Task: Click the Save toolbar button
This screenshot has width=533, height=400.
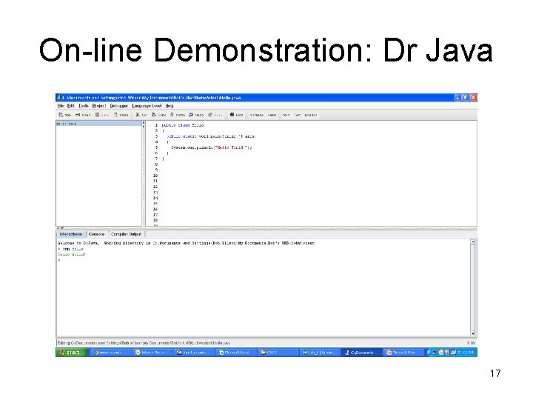Action: pos(102,115)
